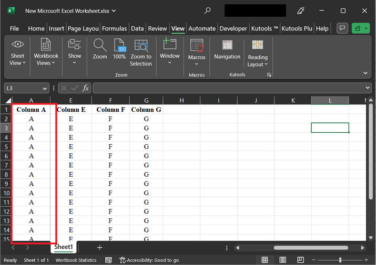This screenshot has width=376, height=265.
Task: Expand Reading Layout dropdown arrow
Action: pos(266,65)
